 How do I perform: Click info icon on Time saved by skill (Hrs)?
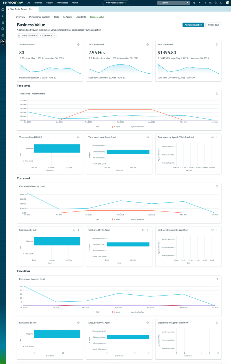78,137
